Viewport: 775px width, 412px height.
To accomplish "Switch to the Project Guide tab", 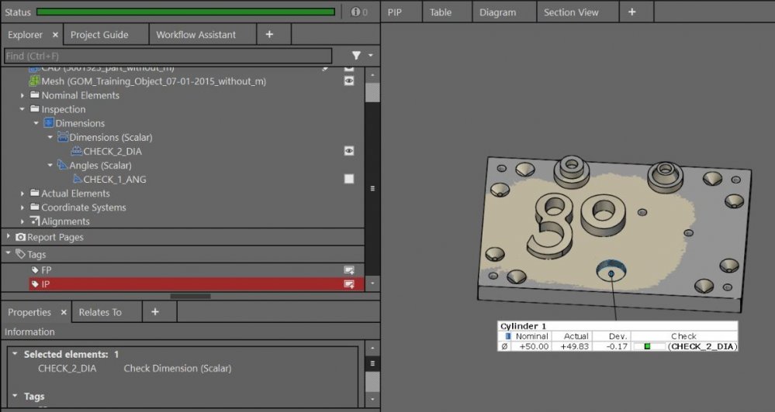I will (99, 35).
